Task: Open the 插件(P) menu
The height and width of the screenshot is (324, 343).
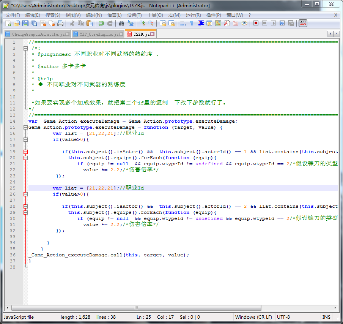Action: click(214, 15)
